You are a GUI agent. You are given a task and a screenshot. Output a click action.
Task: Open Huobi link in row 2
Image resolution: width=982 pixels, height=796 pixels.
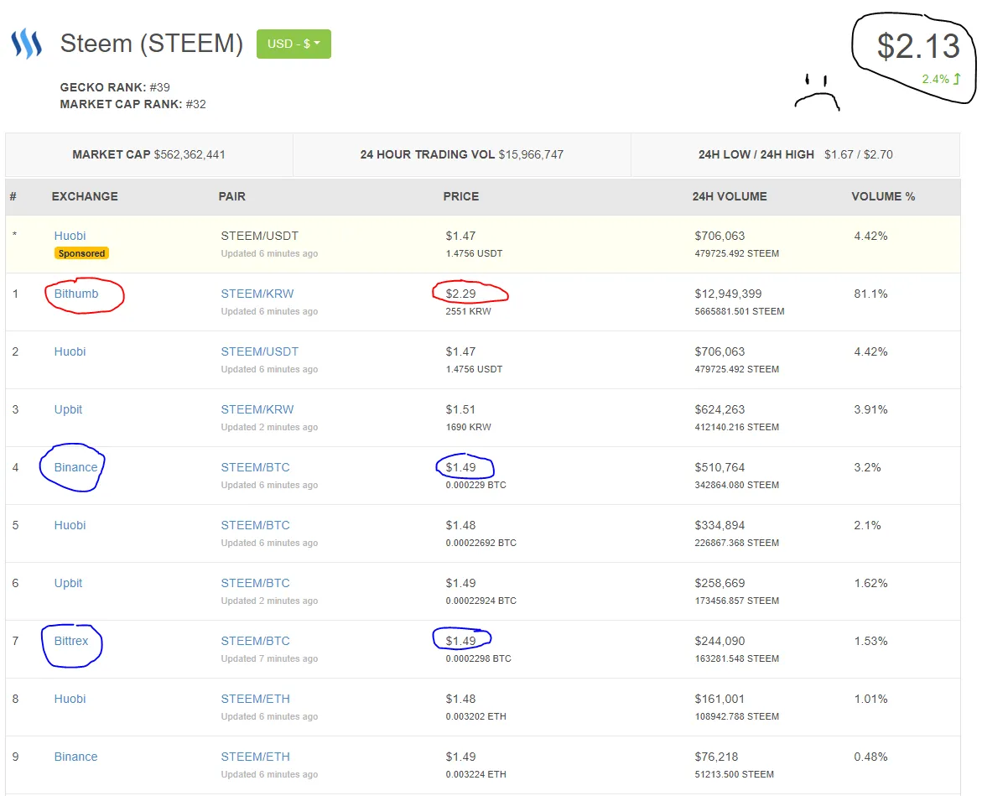70,352
